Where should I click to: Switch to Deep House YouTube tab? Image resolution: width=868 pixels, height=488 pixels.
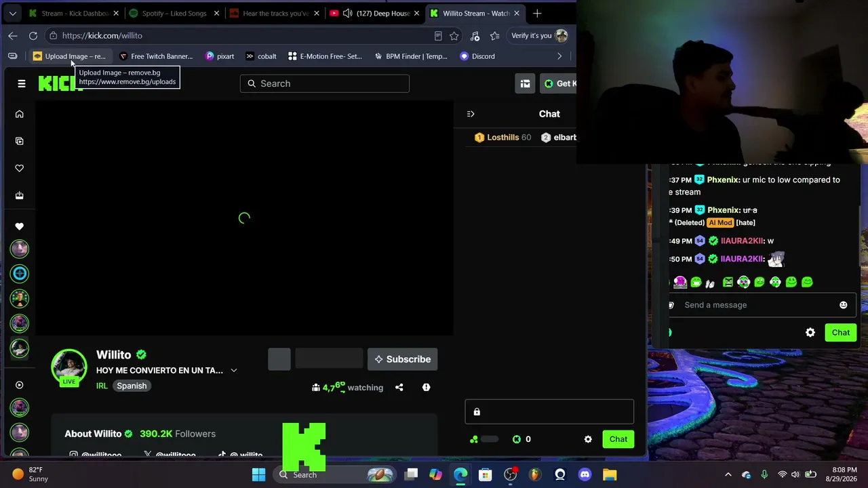pos(375,13)
